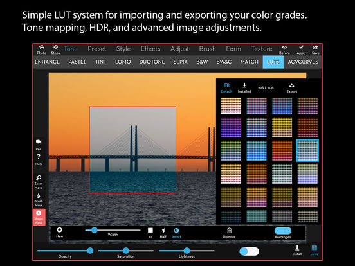Click Save in the top right

coord(315,49)
